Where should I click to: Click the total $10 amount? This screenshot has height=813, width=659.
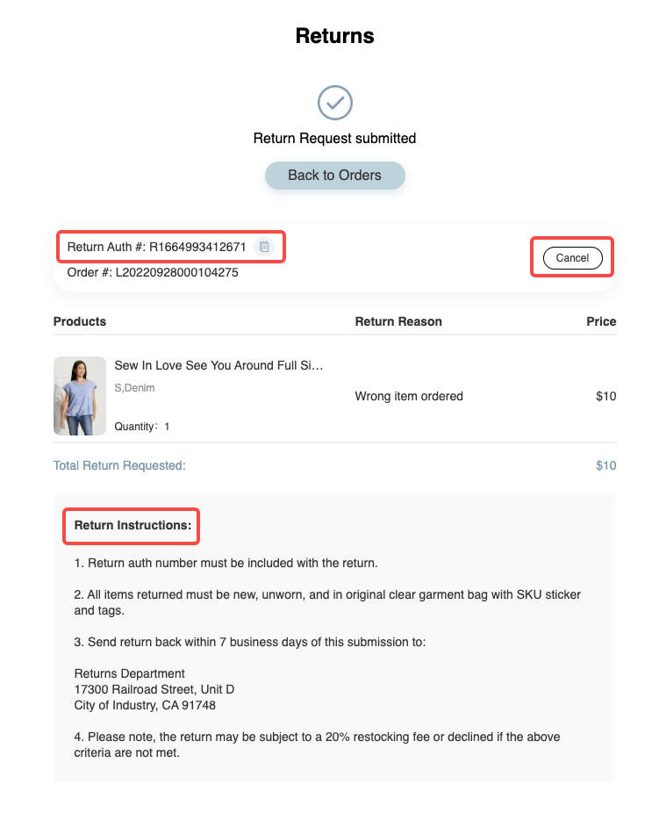(x=605, y=465)
